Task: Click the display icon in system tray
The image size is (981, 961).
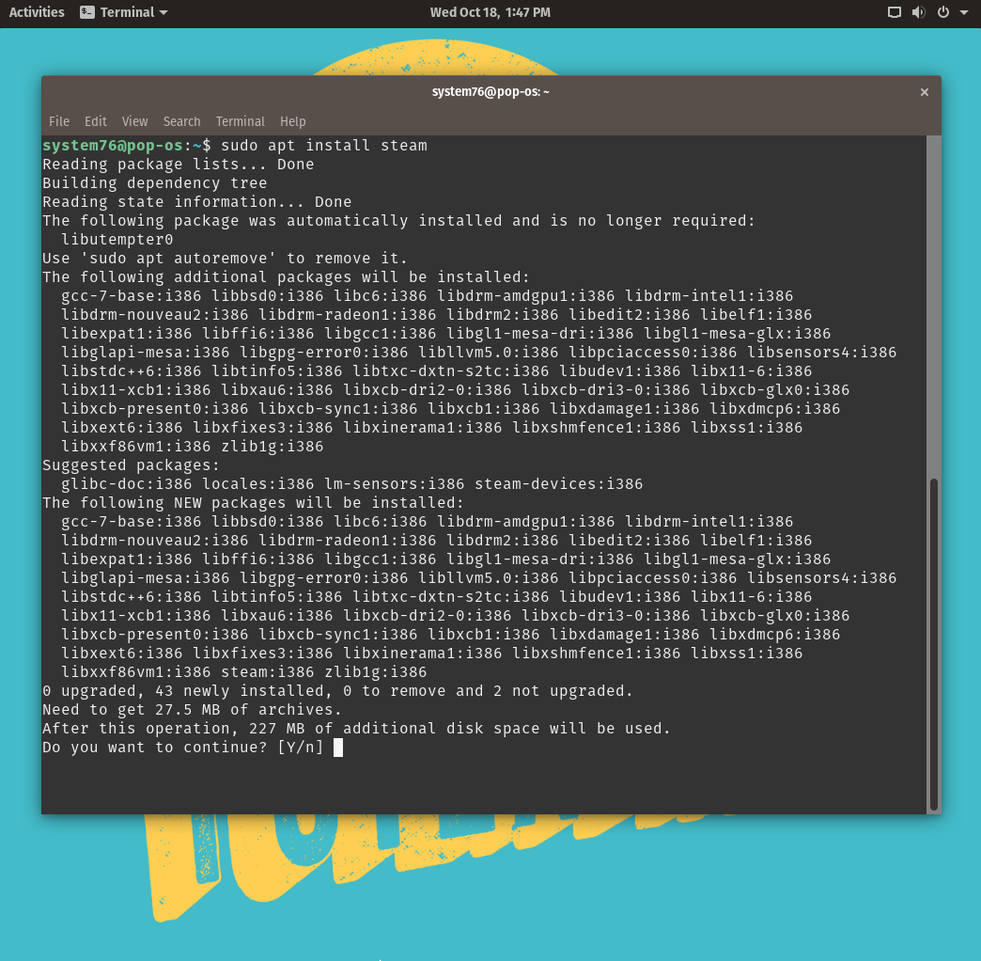Action: click(894, 12)
